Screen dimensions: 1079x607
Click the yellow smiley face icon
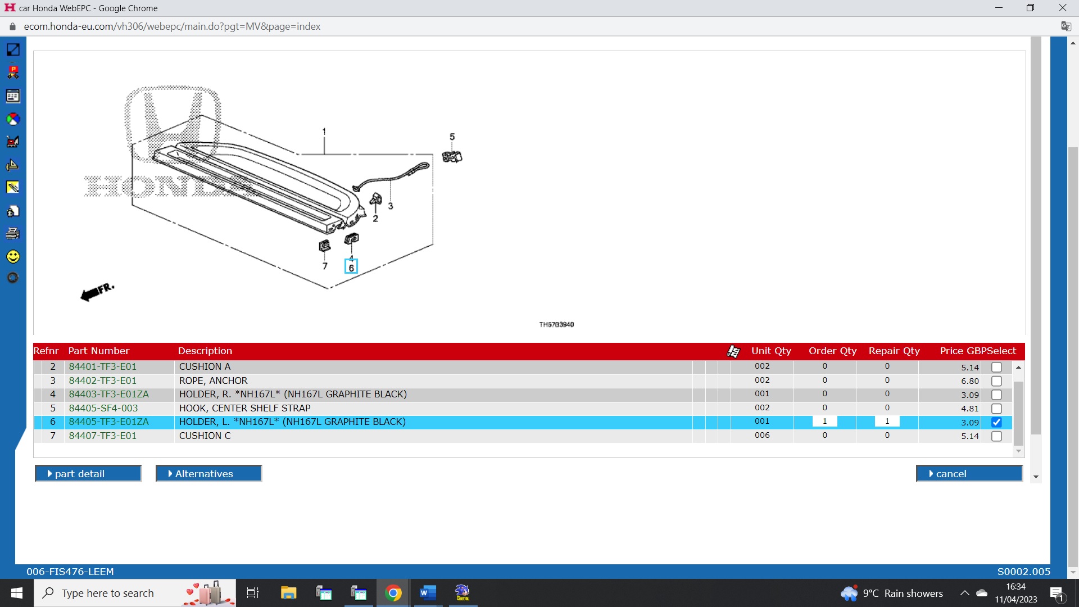pos(13,257)
